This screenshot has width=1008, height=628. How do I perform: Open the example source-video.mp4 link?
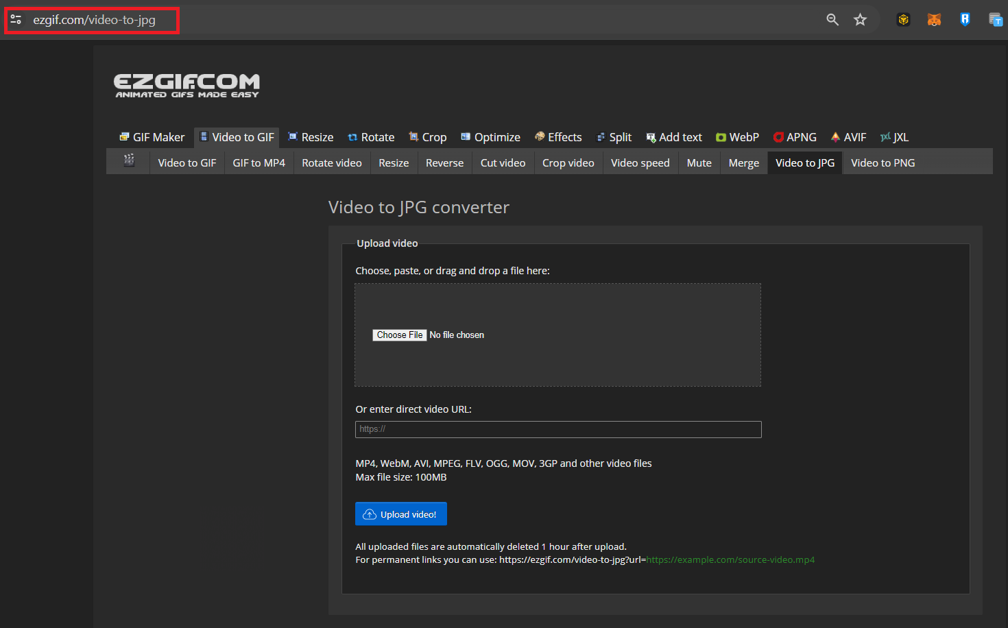click(x=730, y=559)
